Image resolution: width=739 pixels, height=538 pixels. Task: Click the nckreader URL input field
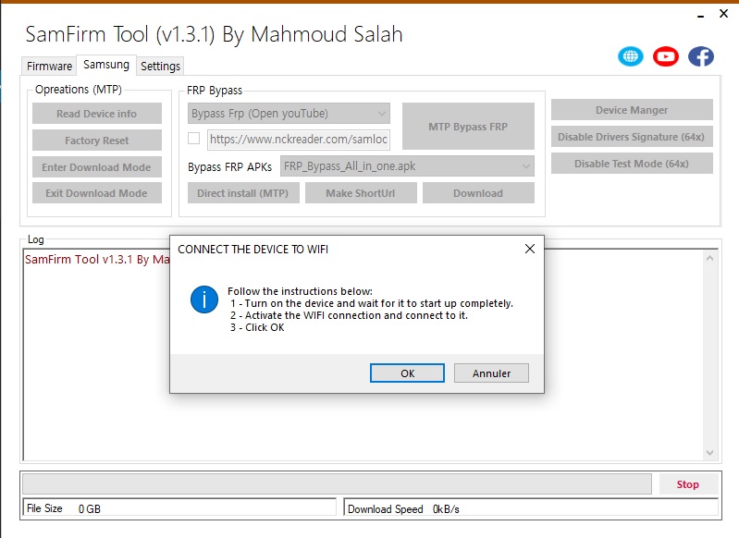[299, 140]
